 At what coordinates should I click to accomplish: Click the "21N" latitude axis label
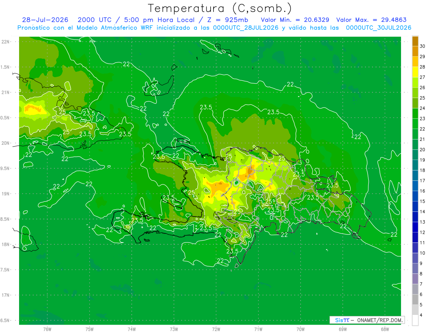point(6,92)
